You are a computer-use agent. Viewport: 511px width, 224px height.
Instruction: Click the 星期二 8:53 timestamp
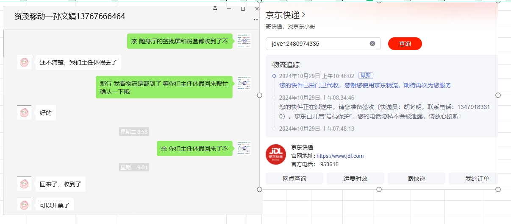tap(134, 132)
